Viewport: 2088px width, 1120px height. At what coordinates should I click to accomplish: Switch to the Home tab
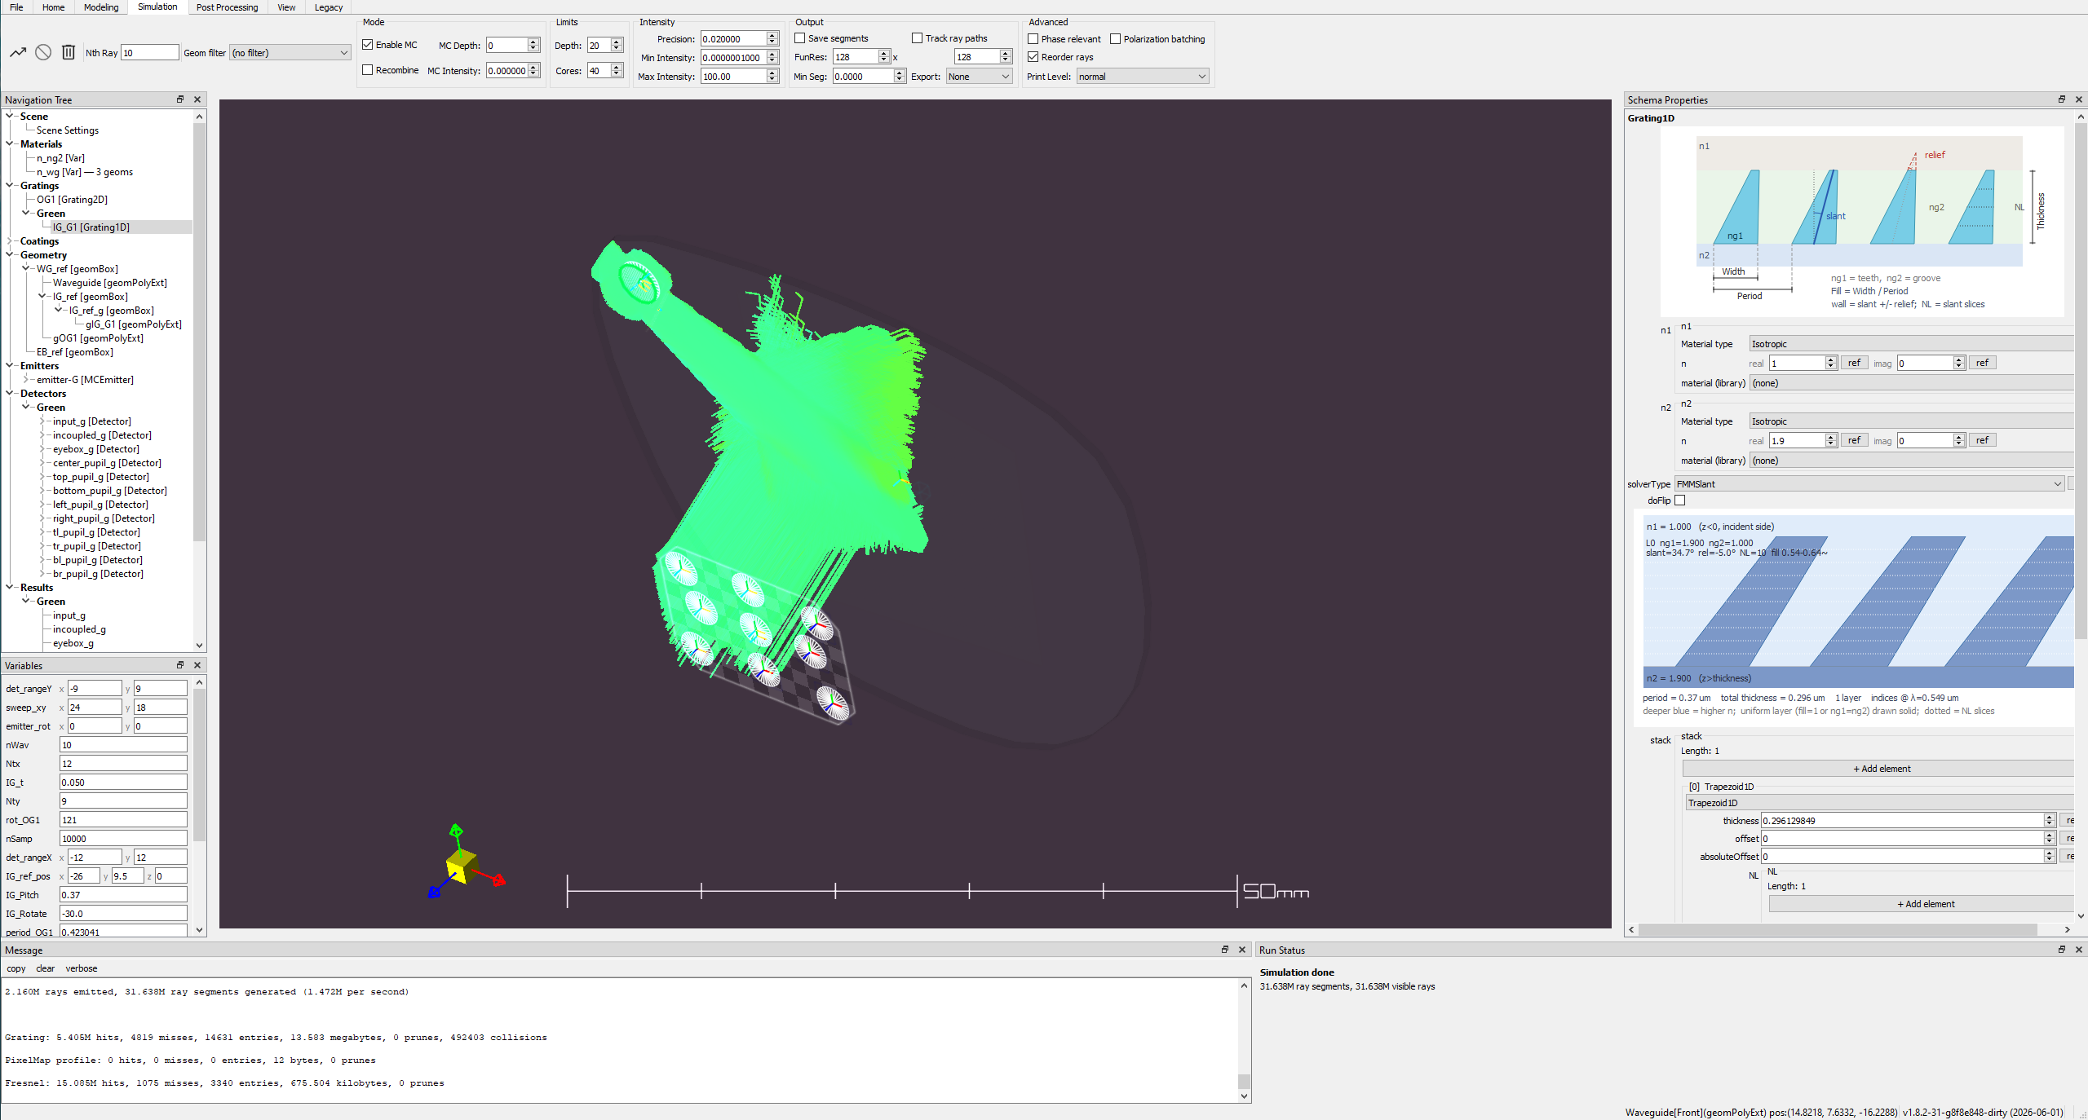53,7
